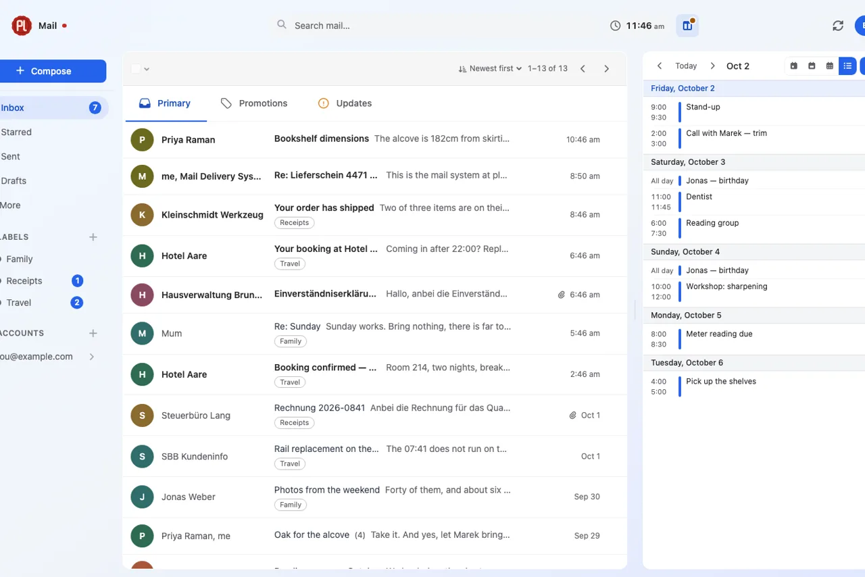Screen dimensions: 865x577
Task: Switch to the Updates tab
Action: (x=345, y=103)
